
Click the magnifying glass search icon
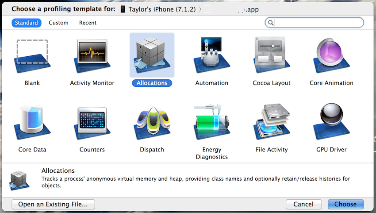pyautogui.click(x=270, y=23)
